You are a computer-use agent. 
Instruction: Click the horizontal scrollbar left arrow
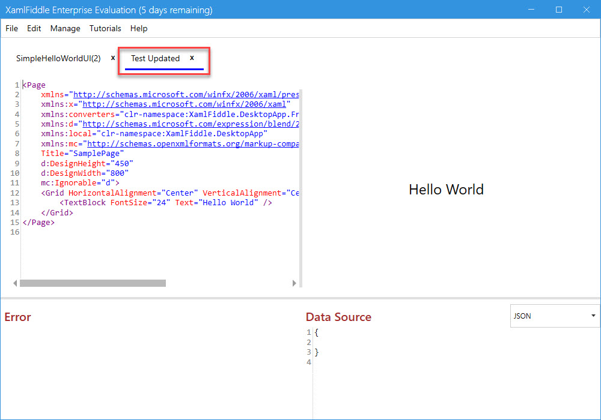(15, 283)
